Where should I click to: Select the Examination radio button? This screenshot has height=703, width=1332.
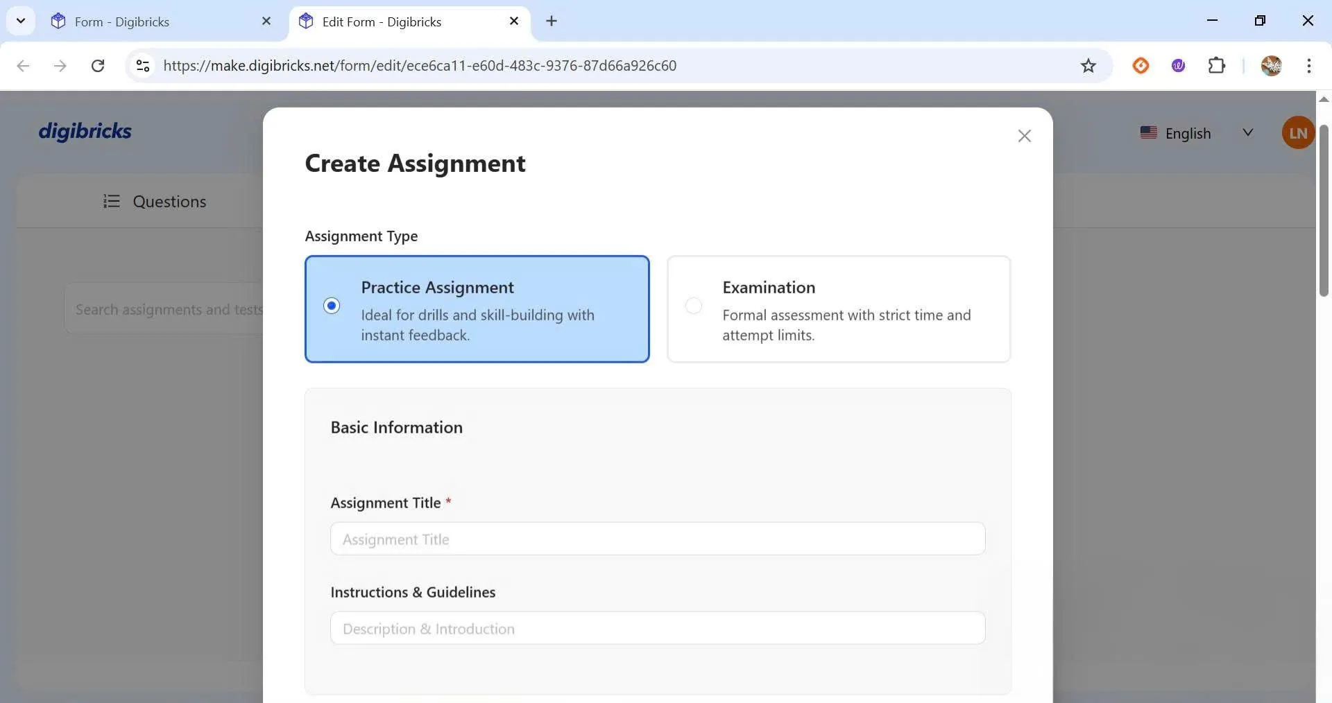click(x=693, y=306)
